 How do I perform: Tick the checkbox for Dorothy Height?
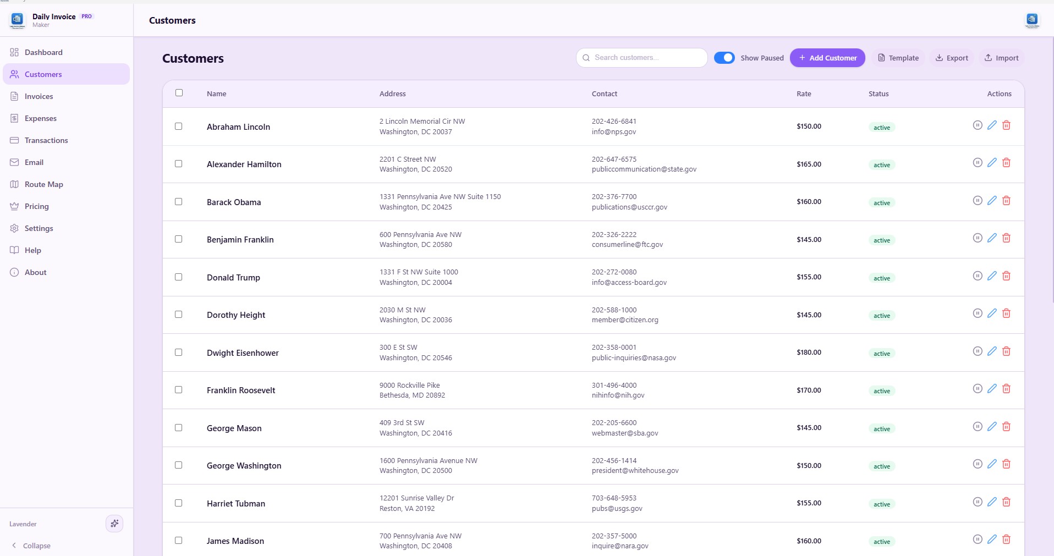click(x=178, y=315)
